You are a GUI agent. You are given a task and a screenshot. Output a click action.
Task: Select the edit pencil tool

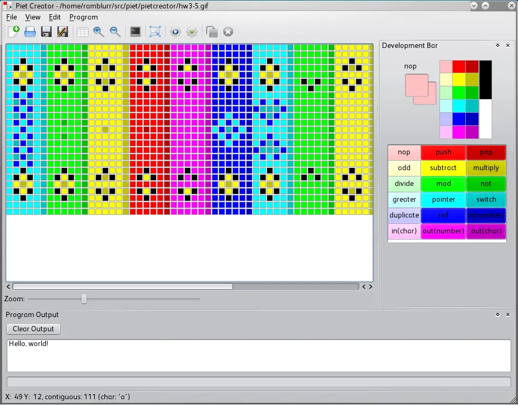pos(62,32)
